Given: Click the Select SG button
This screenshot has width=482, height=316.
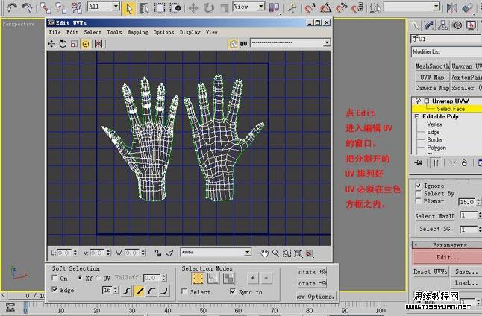Looking at the screenshot, I should coord(435,229).
